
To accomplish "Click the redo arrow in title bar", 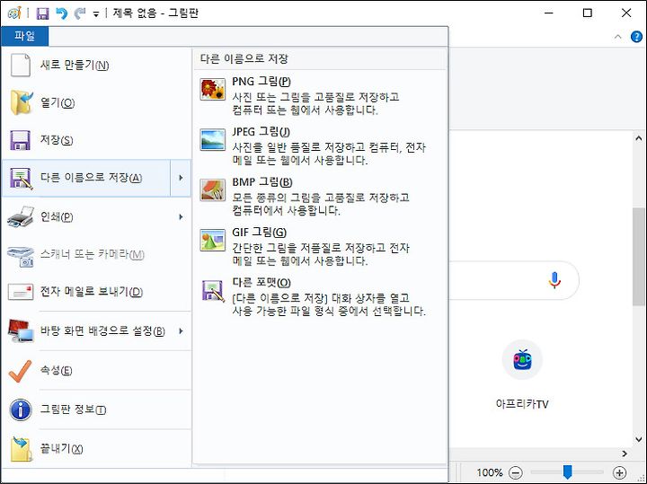I will pos(80,13).
